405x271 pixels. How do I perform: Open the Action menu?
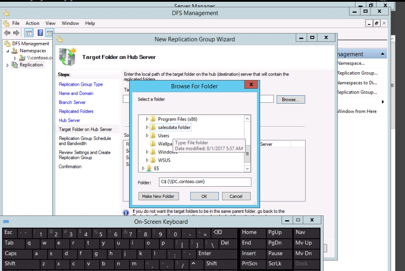pos(32,23)
